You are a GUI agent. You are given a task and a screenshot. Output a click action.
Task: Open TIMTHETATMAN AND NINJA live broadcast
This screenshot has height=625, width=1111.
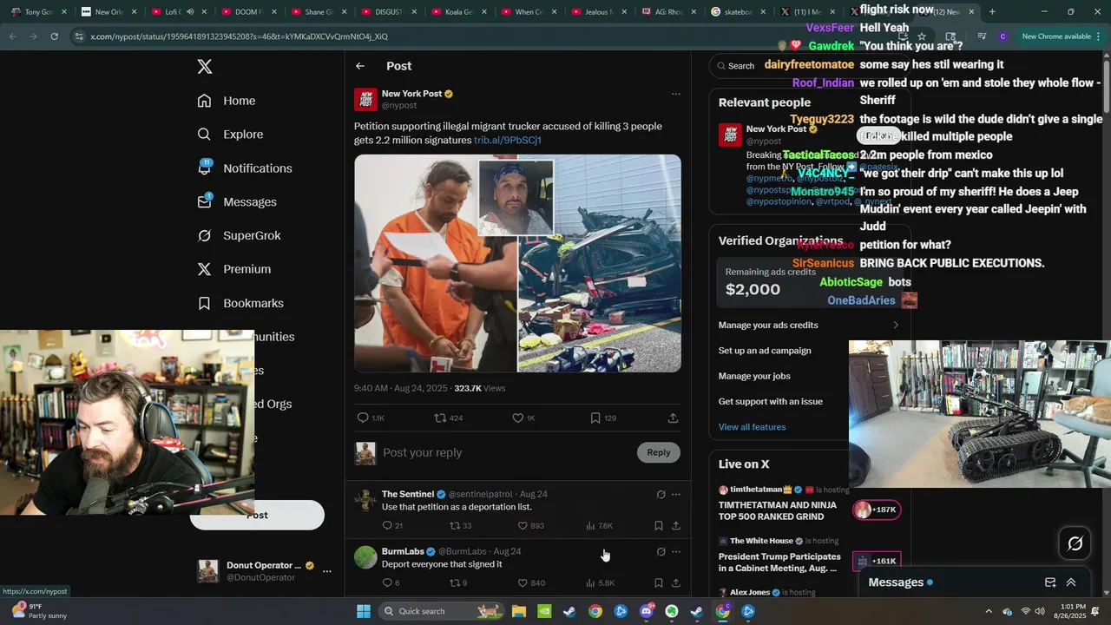(x=778, y=510)
